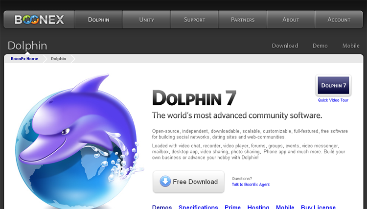Open the Specifications link
Viewport: 367px width, 209px height.
pyautogui.click(x=198, y=207)
